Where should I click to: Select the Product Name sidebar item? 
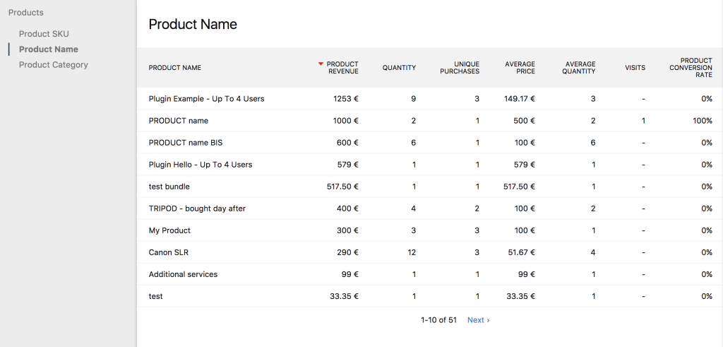49,49
